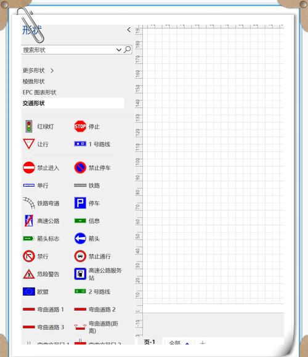Select the 交通形状 stencil heading

coord(73,103)
